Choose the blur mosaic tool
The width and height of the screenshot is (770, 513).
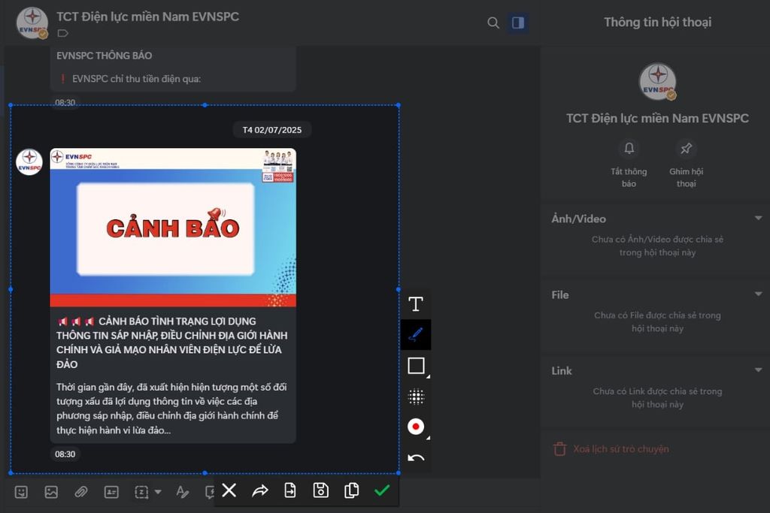[416, 397]
